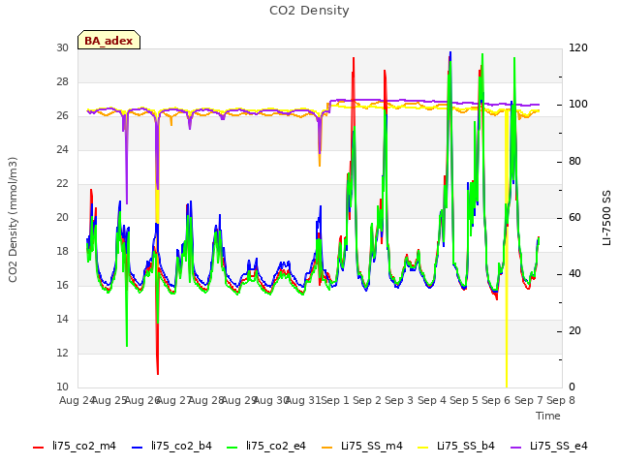Click the yellow SS_b4 drop to zero on Sep 6

pyautogui.click(x=507, y=386)
